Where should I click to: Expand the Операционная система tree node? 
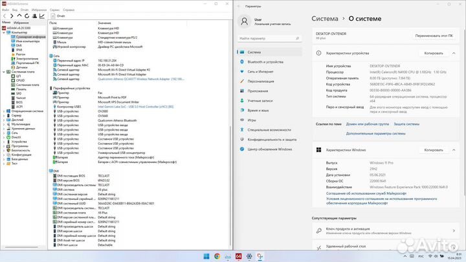pos(3,111)
